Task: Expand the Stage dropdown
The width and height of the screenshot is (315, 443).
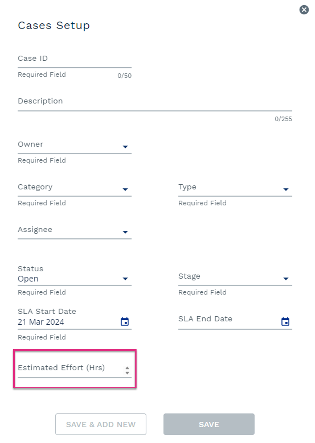Action: click(286, 279)
